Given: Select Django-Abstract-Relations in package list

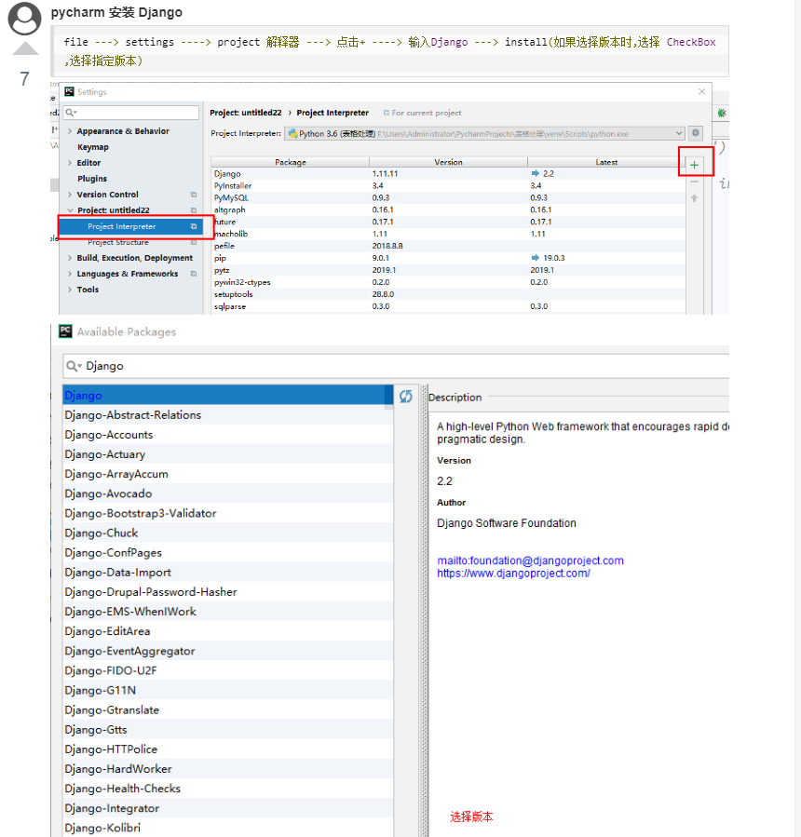Looking at the screenshot, I should click(228, 414).
